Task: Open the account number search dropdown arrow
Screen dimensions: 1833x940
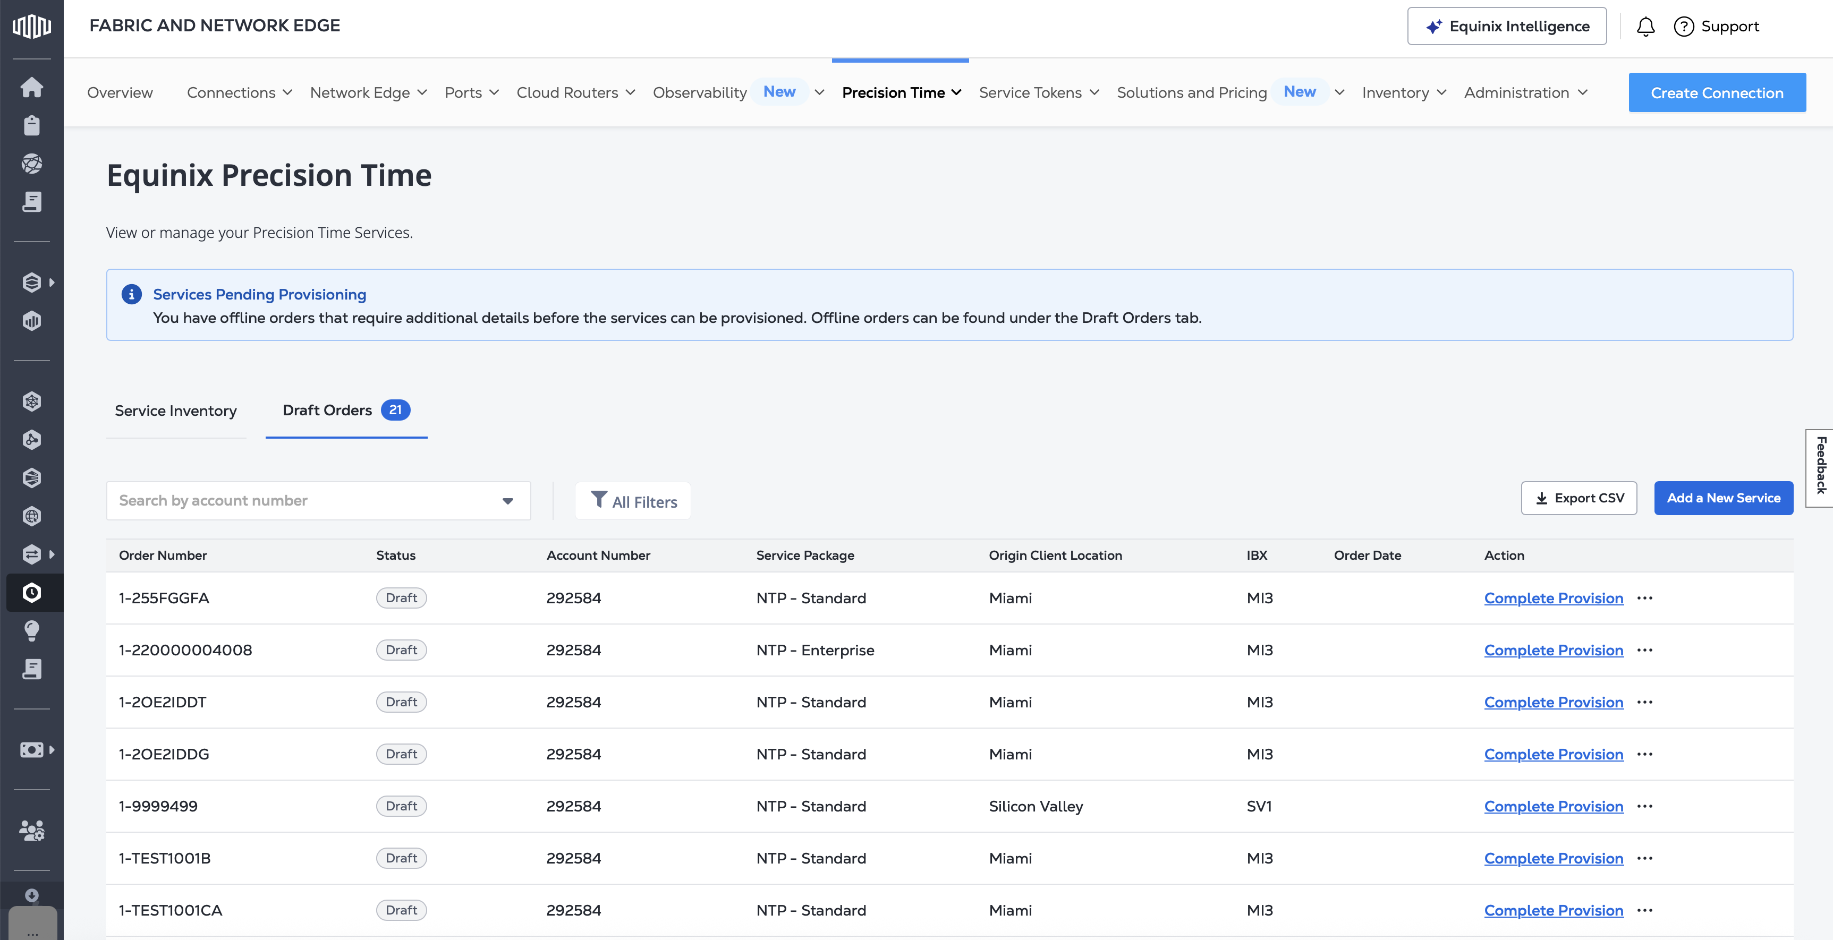Action: coord(507,501)
